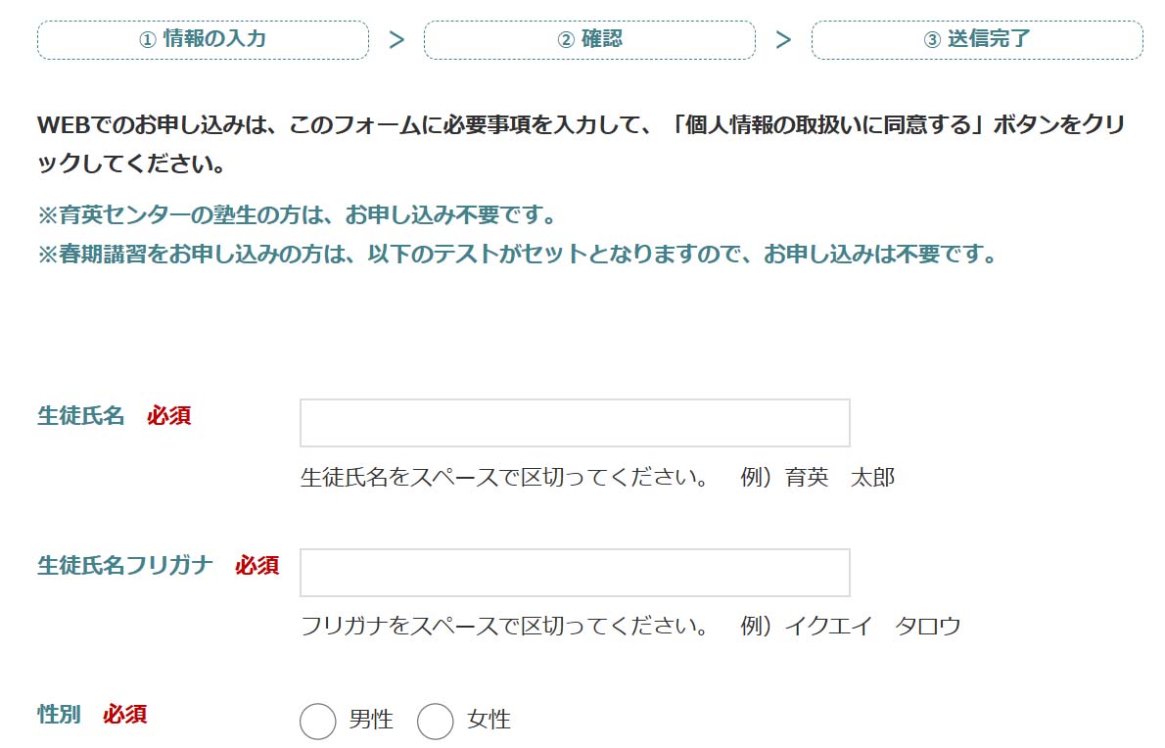Screen dimensions: 1165x748
Task: Click the ② 確認 step indicator
Action: click(589, 40)
